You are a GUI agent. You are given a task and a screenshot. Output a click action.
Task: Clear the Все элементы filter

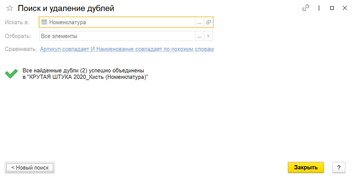point(208,36)
